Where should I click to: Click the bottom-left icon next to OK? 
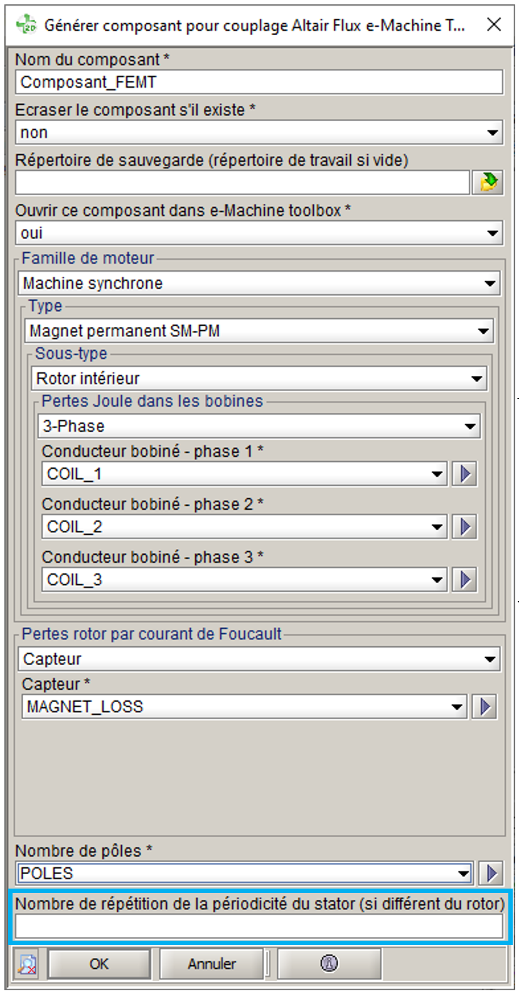point(27,963)
